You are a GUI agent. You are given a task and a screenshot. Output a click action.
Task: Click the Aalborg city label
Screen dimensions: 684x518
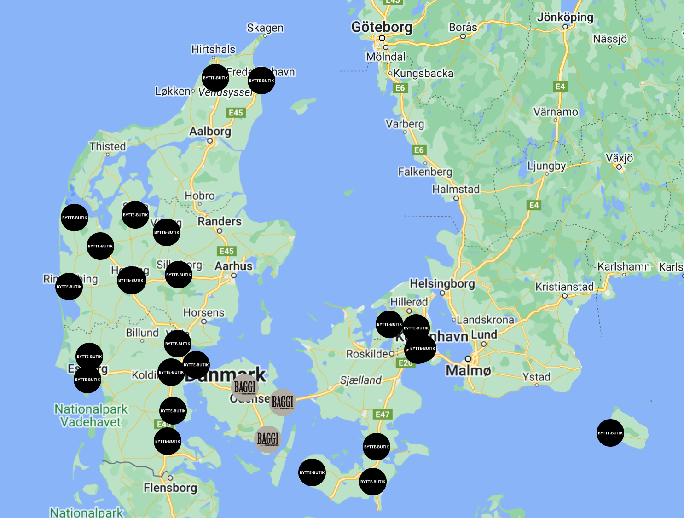point(210,132)
